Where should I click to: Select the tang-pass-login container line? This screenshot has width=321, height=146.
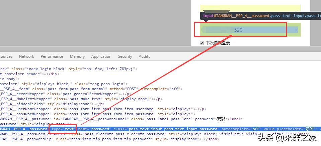(64, 84)
